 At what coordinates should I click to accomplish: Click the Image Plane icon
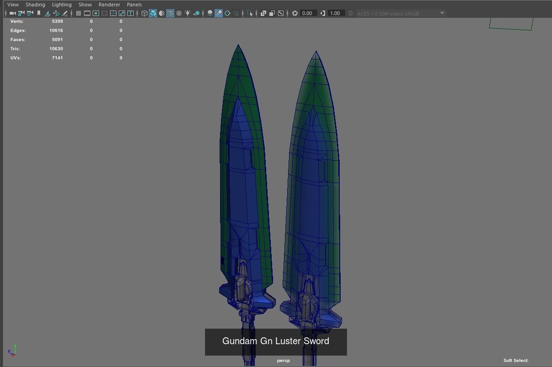tap(47, 13)
